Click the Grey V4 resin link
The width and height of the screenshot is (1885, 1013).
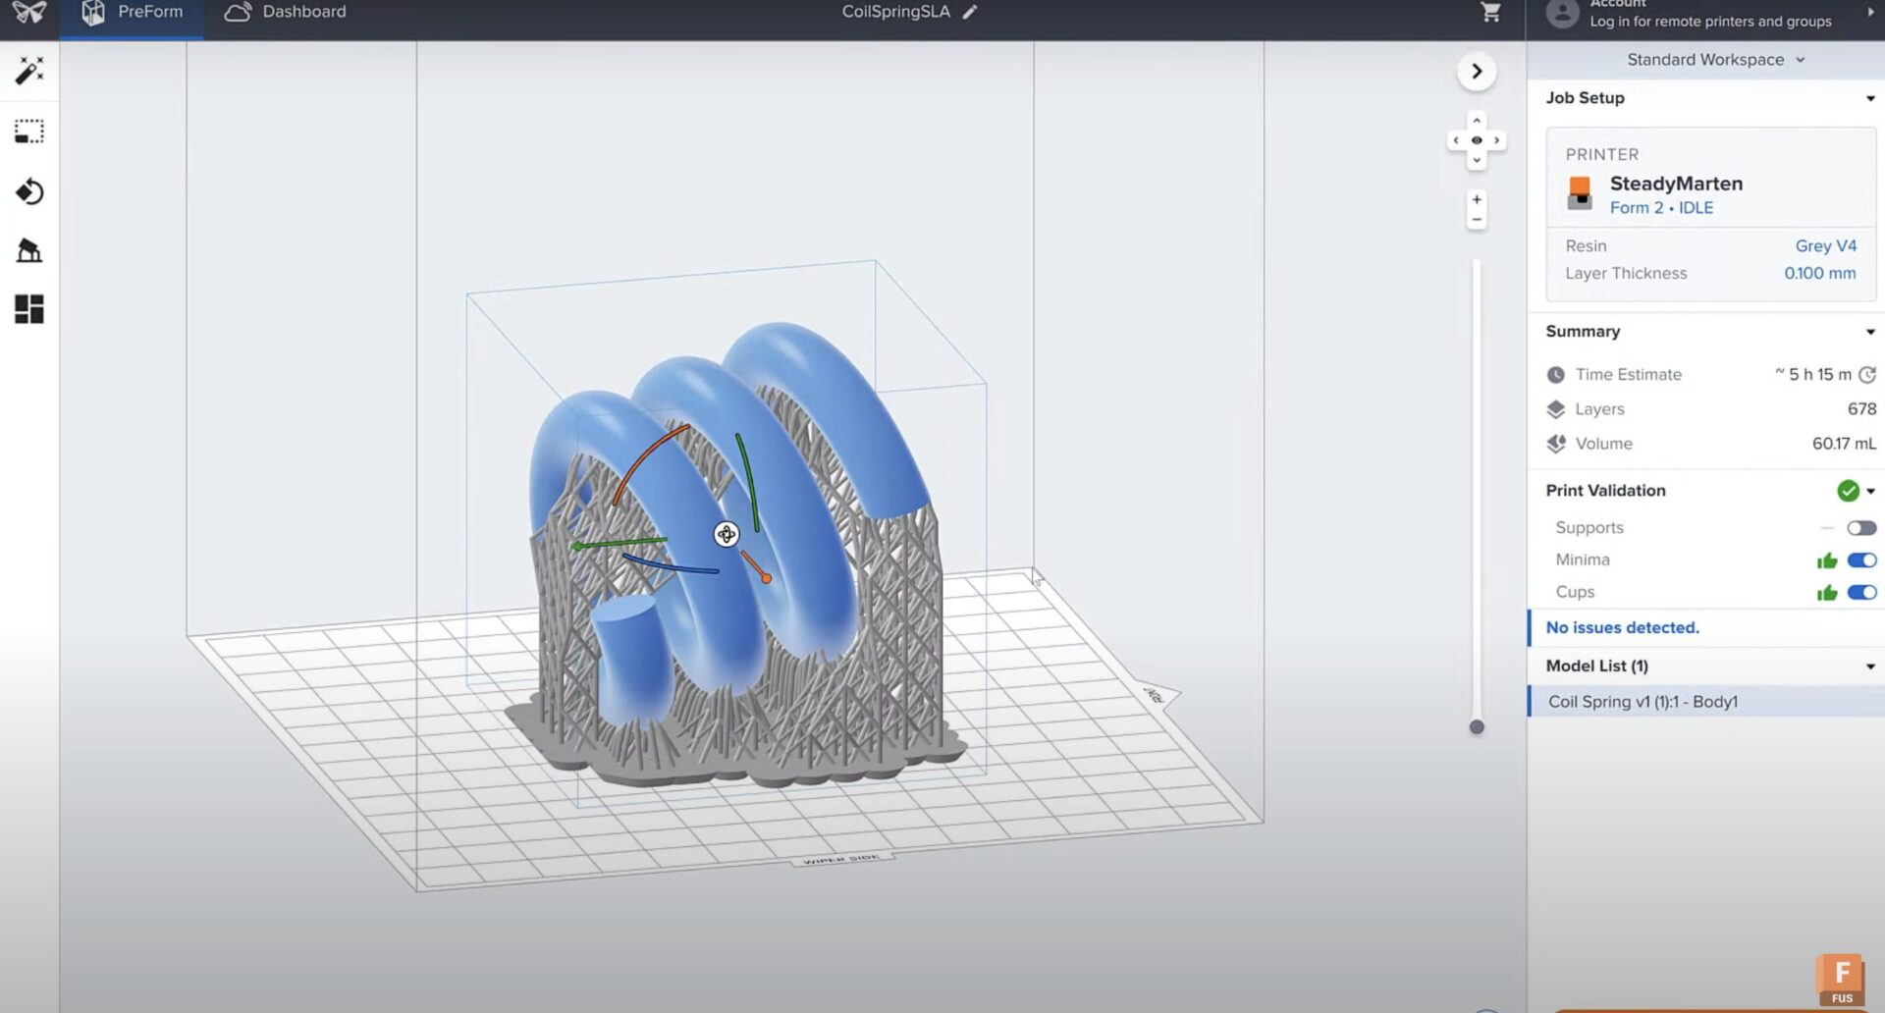click(1826, 245)
